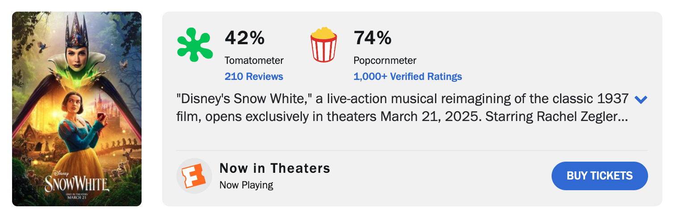Screen dimensions: 678x217
Task: Open the 1,000+ Verified Ratings link
Action: pos(407,76)
